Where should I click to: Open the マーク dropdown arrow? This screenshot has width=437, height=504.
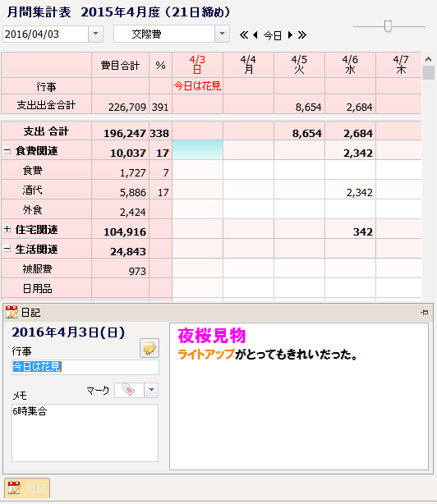click(x=151, y=390)
